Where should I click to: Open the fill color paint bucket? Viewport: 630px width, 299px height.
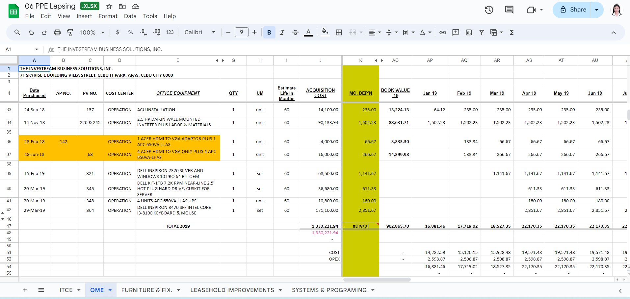pyautogui.click(x=325, y=32)
